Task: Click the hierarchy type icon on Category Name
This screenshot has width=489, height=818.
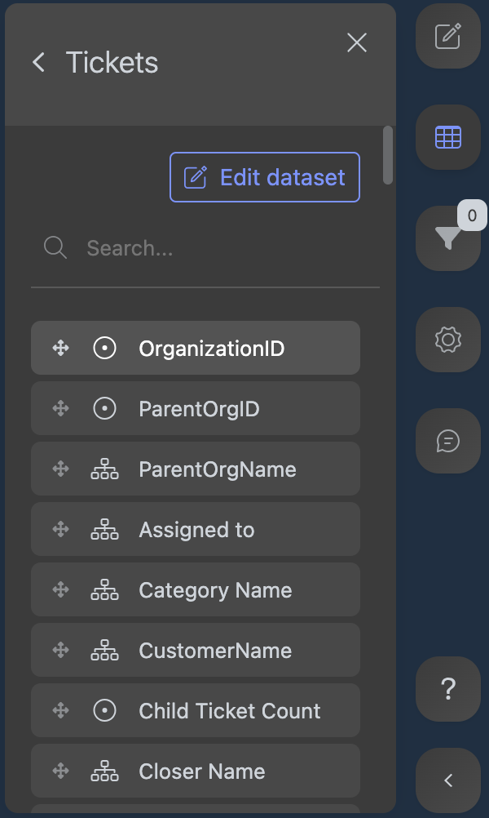Action: pyautogui.click(x=104, y=590)
